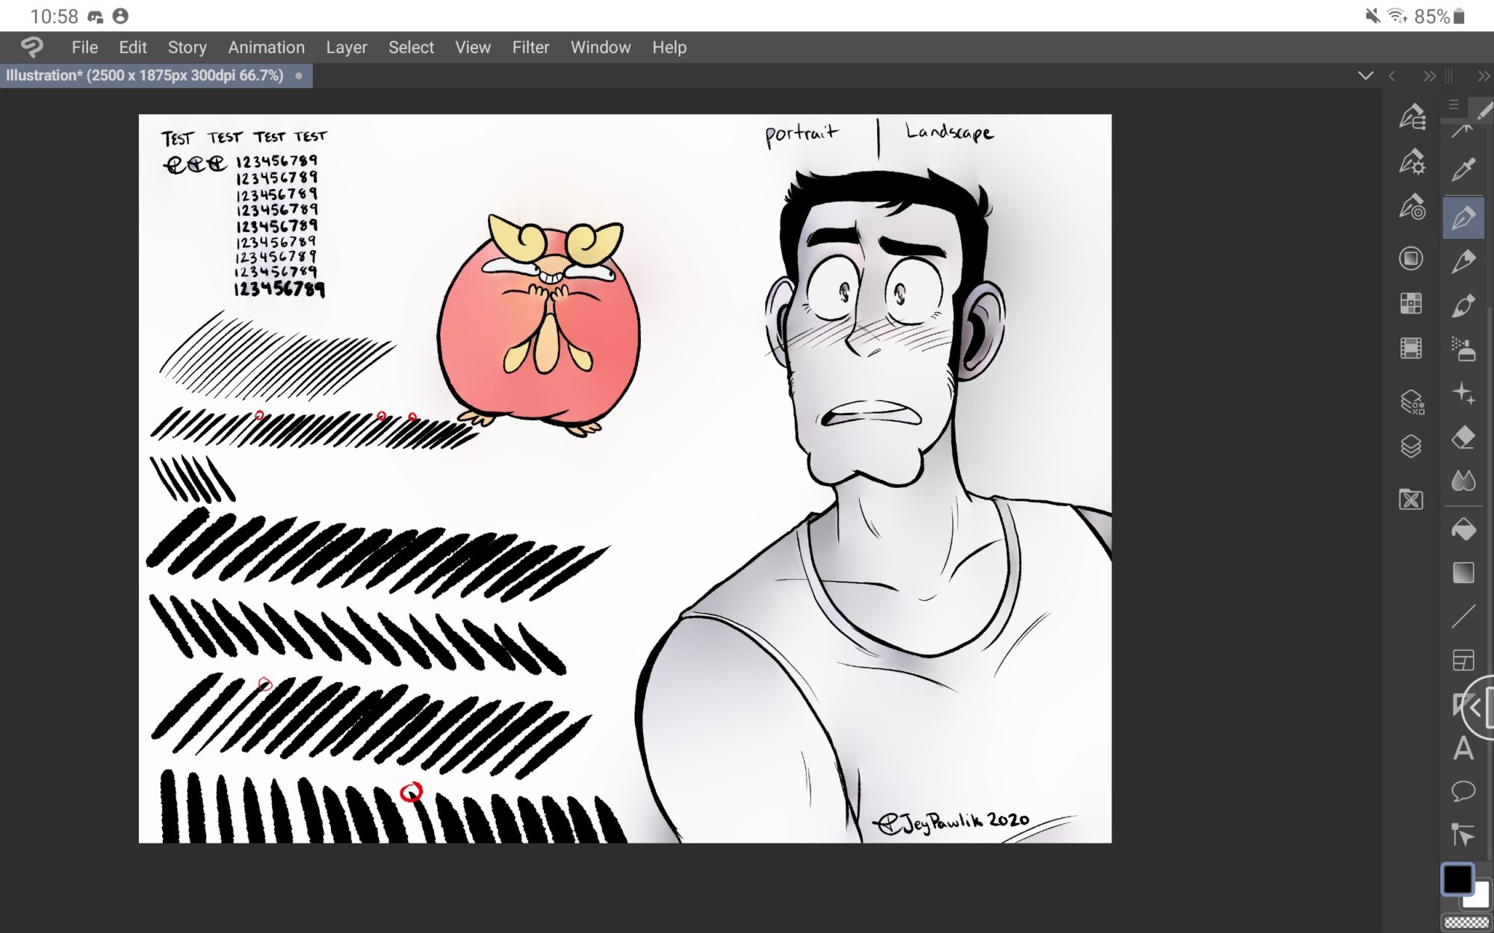Image resolution: width=1494 pixels, height=933 pixels.
Task: Select the Fill bucket tool
Action: click(x=1463, y=528)
